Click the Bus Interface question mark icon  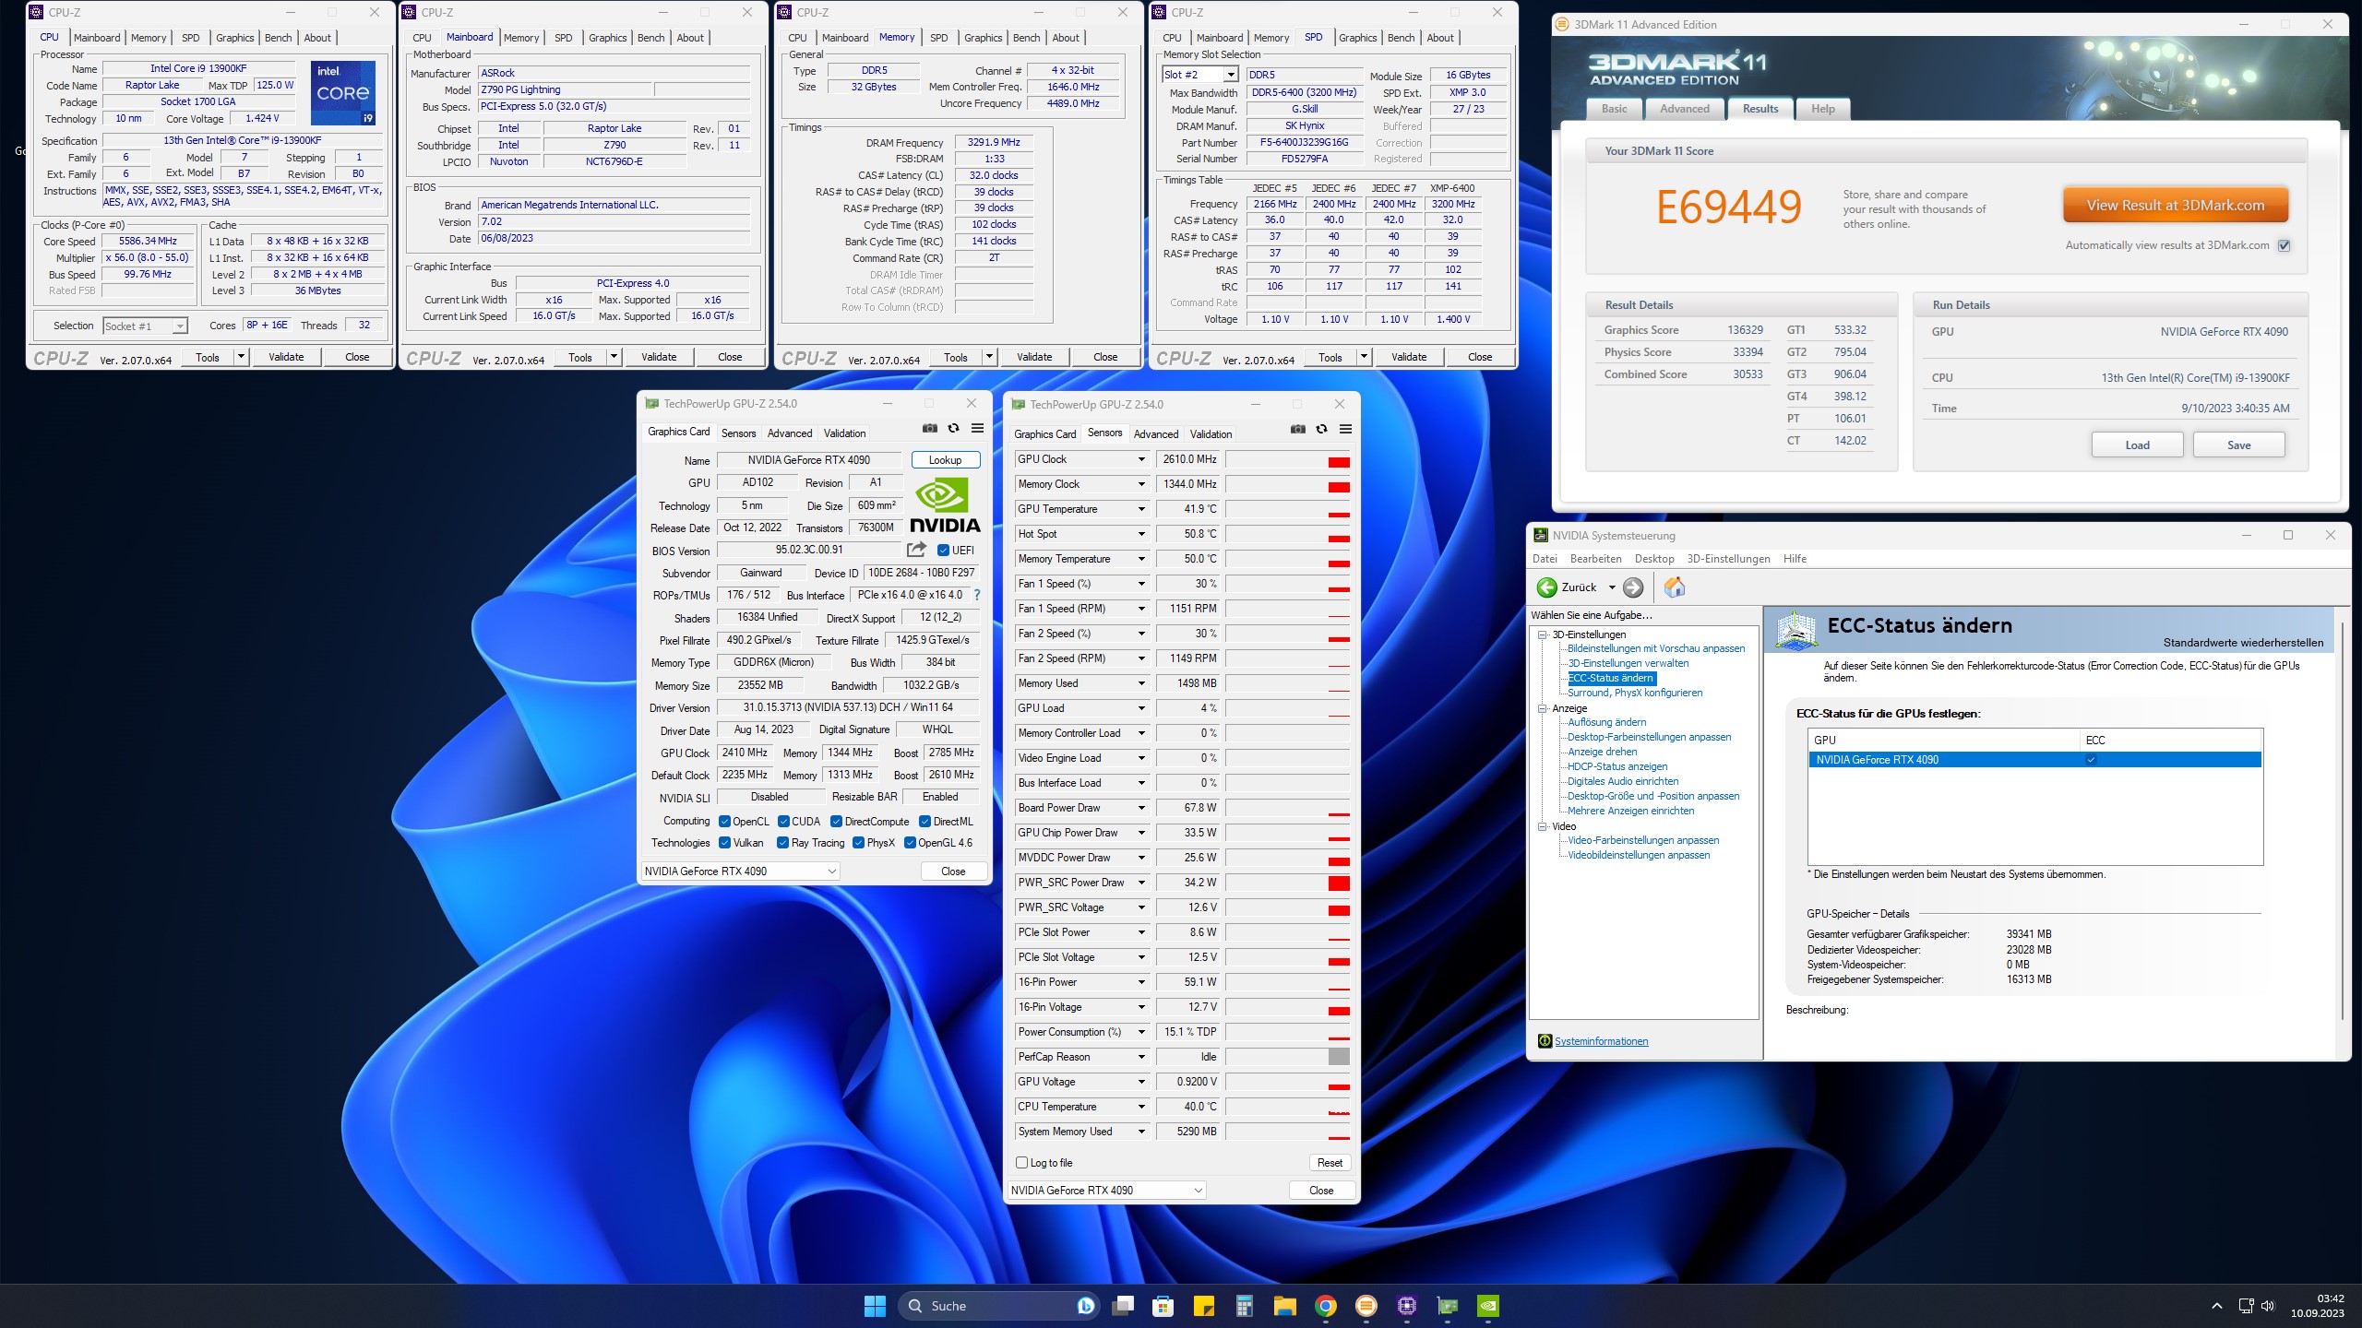(977, 595)
